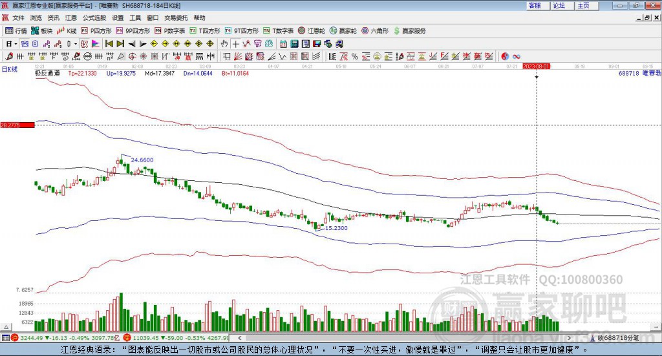Click the 客服 button in the title bar

(538, 5)
